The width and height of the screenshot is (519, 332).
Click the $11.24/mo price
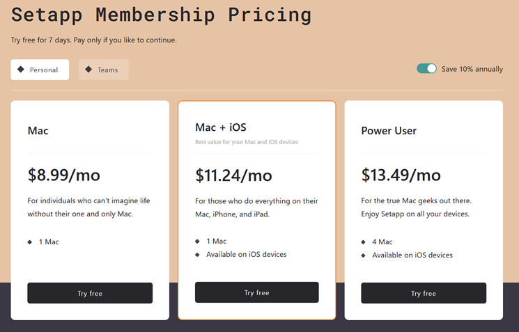coord(233,175)
